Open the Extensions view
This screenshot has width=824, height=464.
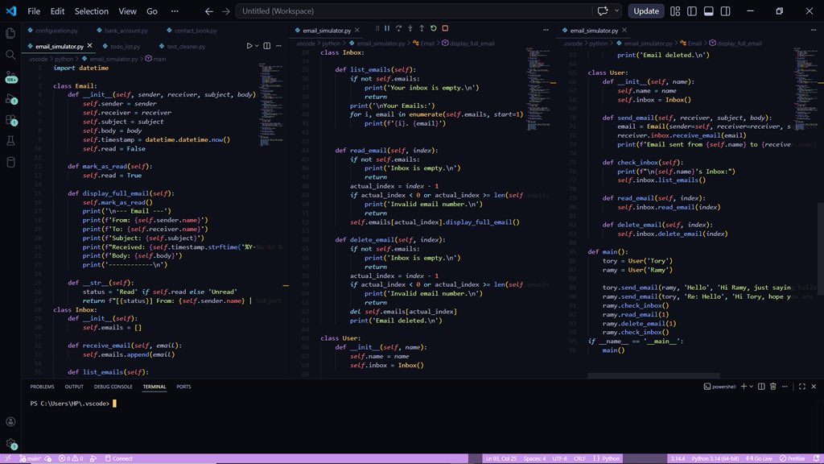pyautogui.click(x=11, y=120)
